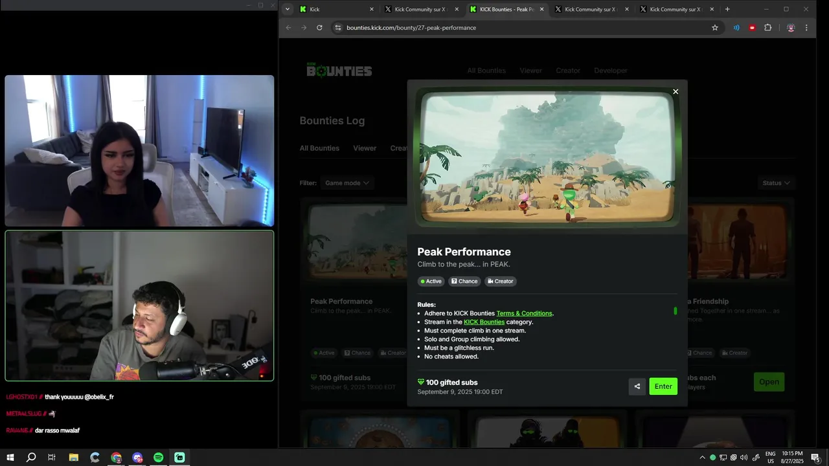This screenshot has height=466, width=829.
Task: Expand the Status filter dropdown
Action: tap(776, 183)
